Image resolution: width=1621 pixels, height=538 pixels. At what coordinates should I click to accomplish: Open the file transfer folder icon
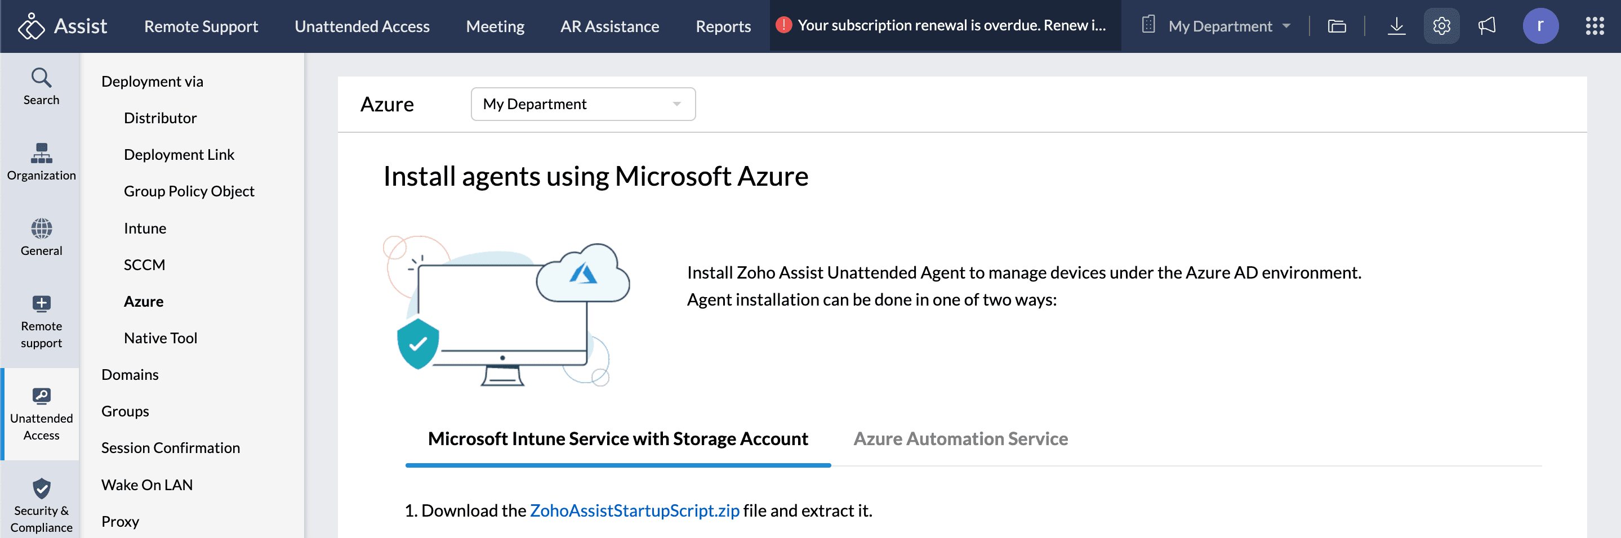tap(1337, 26)
